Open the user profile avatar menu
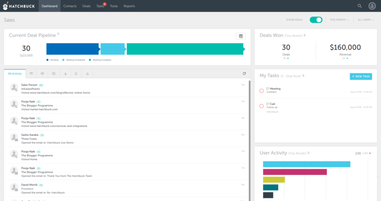Viewport: 381px width, 201px height. [372, 6]
